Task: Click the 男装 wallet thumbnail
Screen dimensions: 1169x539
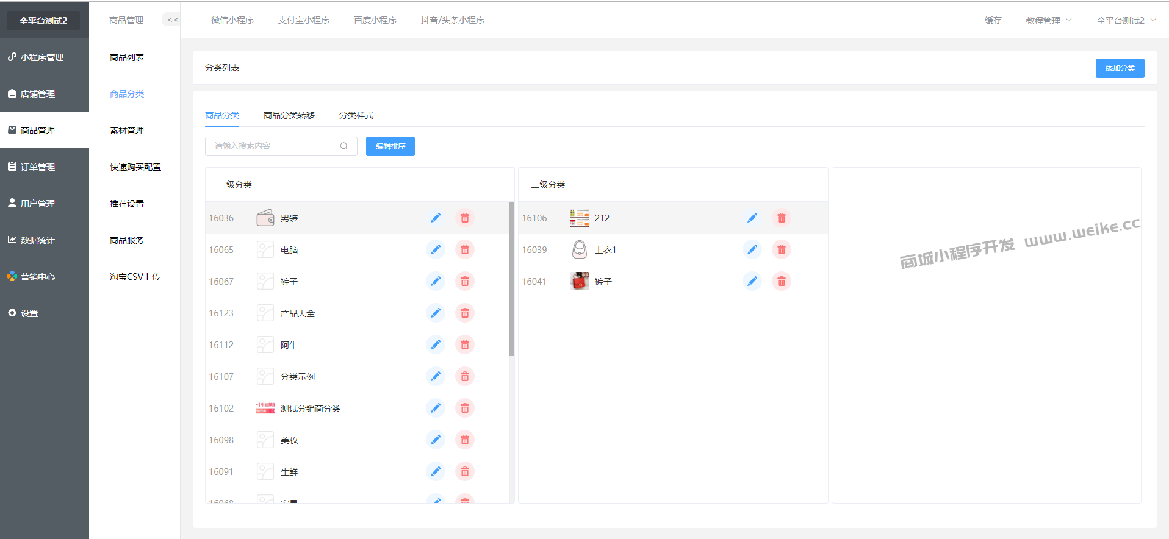Action: [x=265, y=218]
